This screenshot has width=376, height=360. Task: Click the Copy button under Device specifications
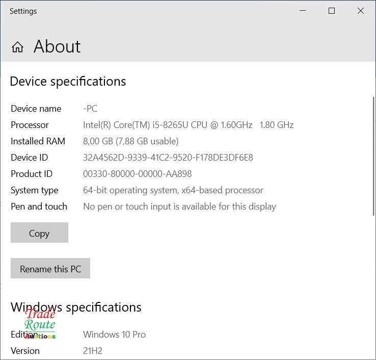click(39, 233)
